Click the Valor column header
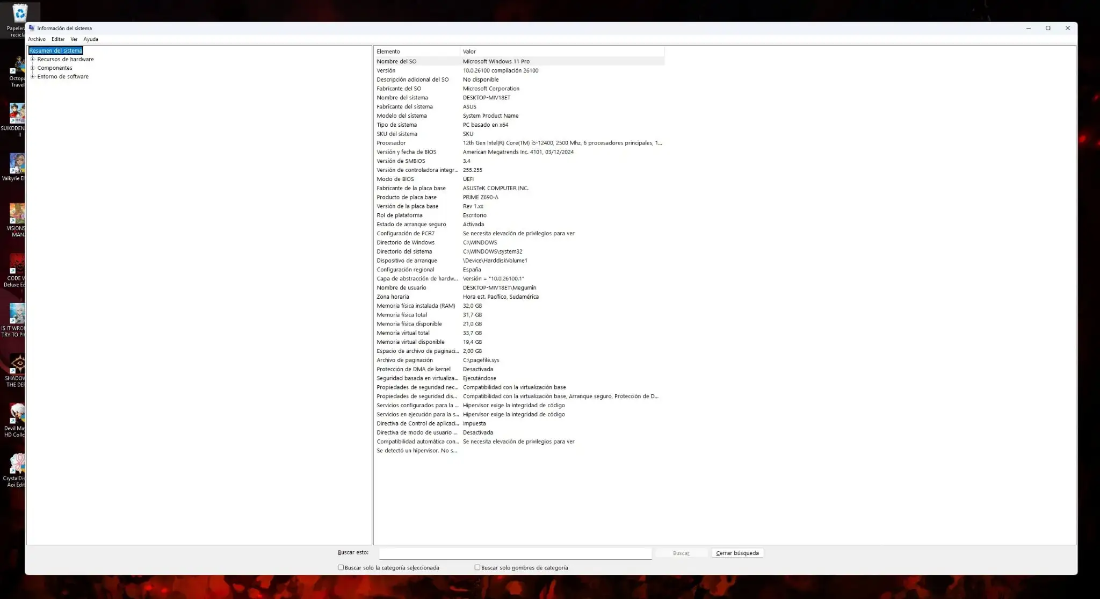 pyautogui.click(x=562, y=52)
